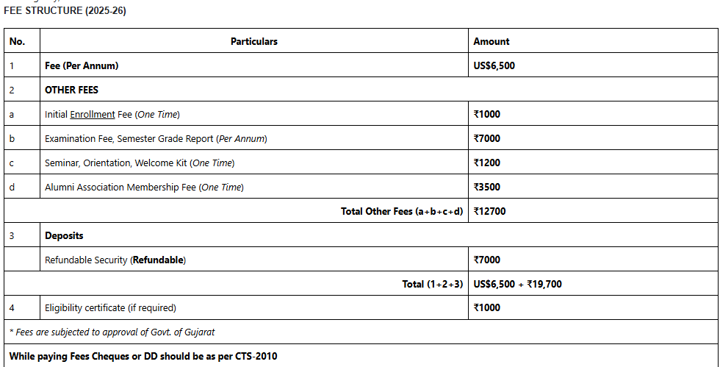Image resolution: width=720 pixels, height=367 pixels.
Task: Click the US$6,500 + ₹19,700 total amount
Action: pos(518,283)
